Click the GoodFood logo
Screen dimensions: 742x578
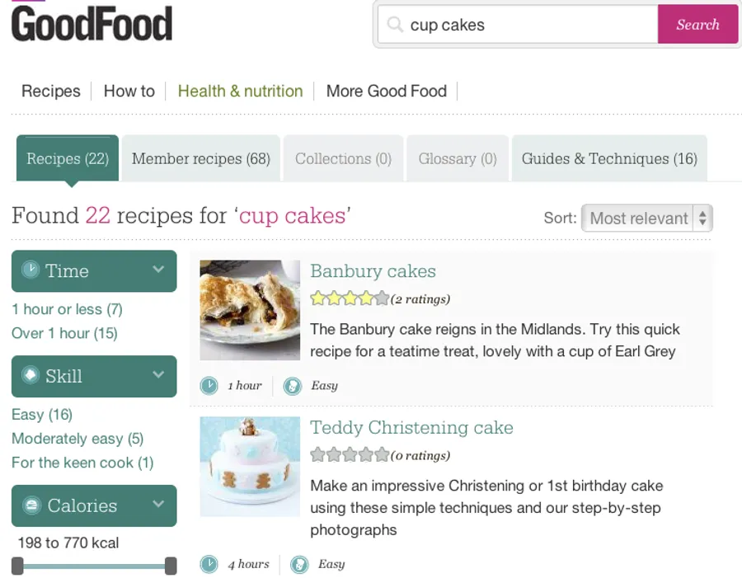pyautogui.click(x=92, y=23)
